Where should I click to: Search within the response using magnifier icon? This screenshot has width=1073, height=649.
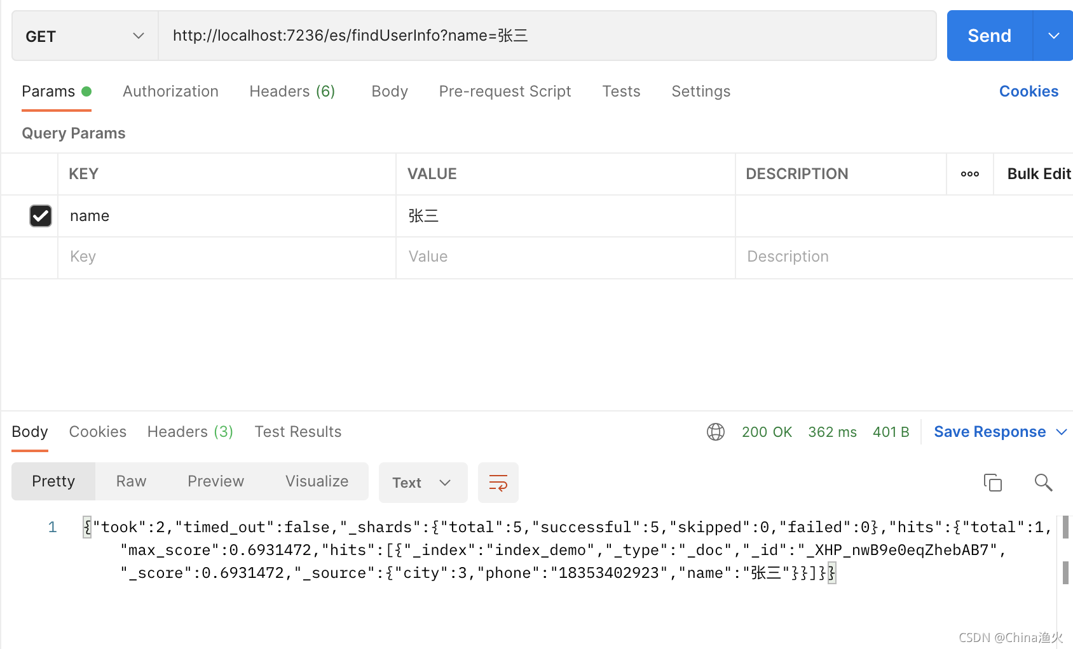1043,483
